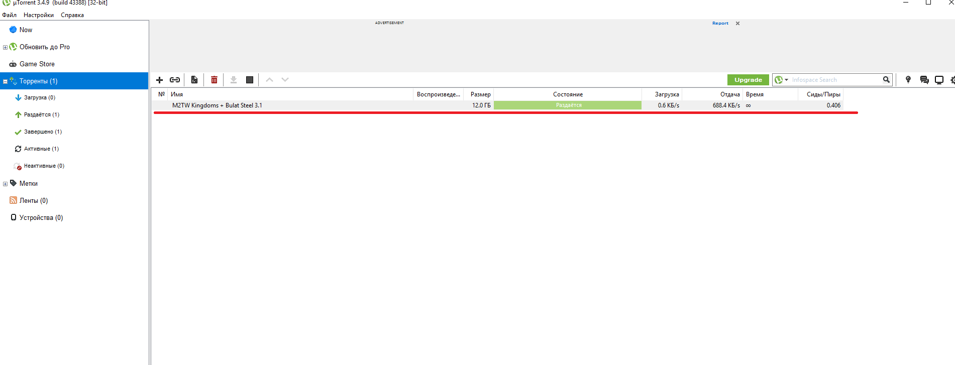Viewport: 955px width, 365px height.
Task: Click the lightbulb tips icon
Action: click(x=908, y=80)
